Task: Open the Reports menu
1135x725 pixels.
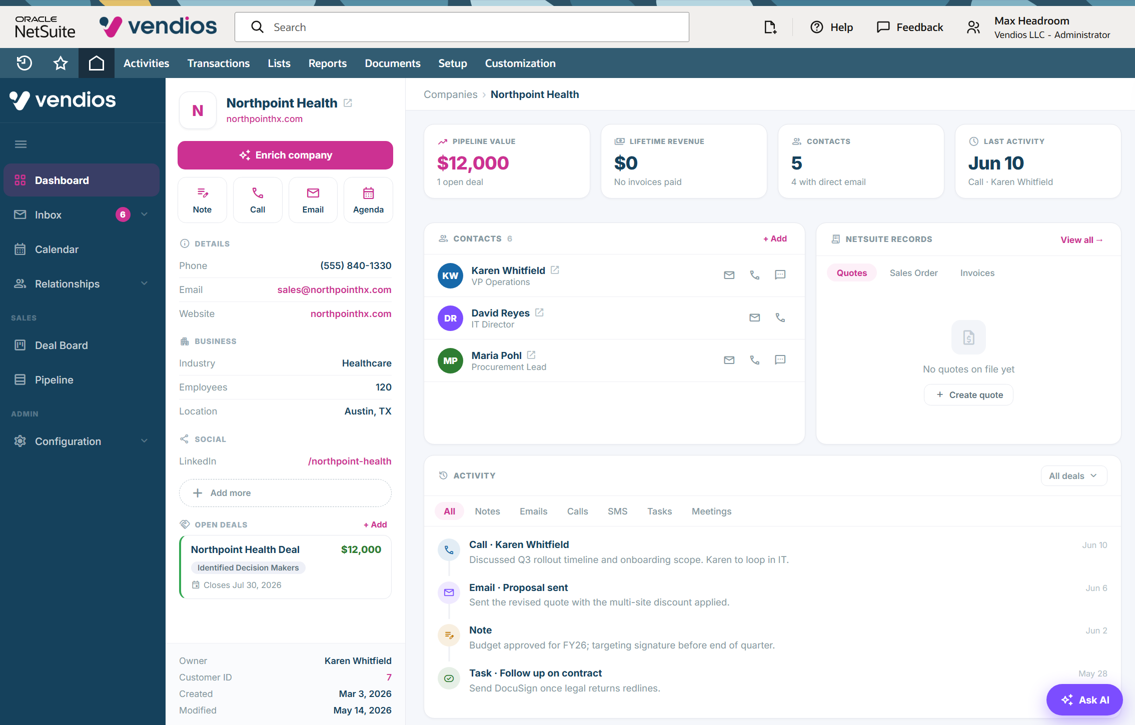Action: pyautogui.click(x=328, y=63)
